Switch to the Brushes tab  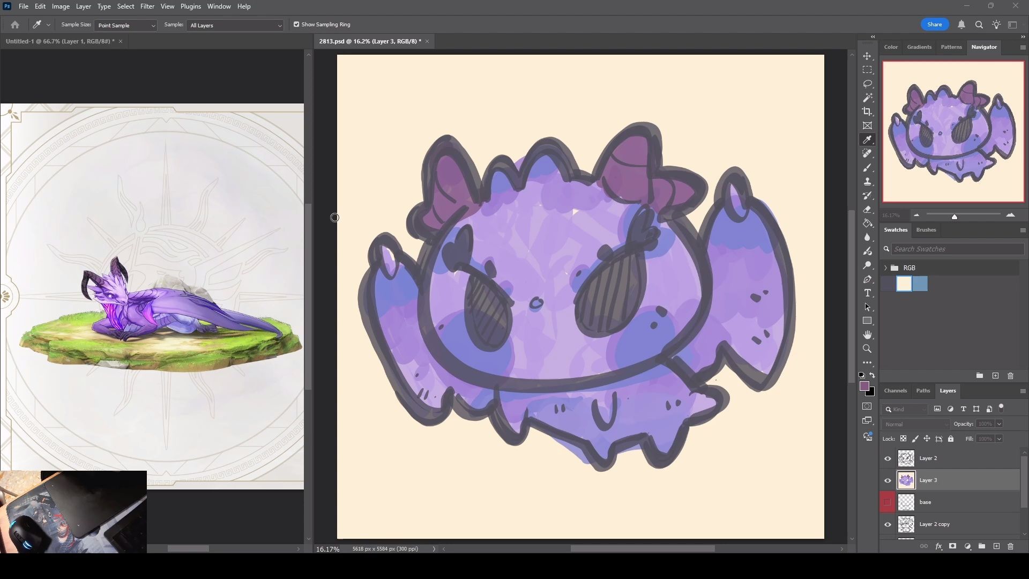(926, 230)
